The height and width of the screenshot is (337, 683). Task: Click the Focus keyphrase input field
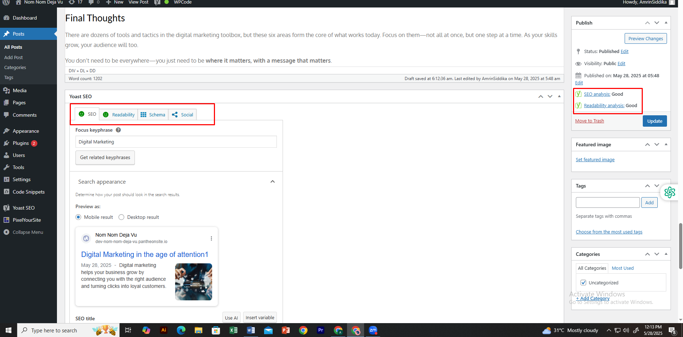coord(176,142)
